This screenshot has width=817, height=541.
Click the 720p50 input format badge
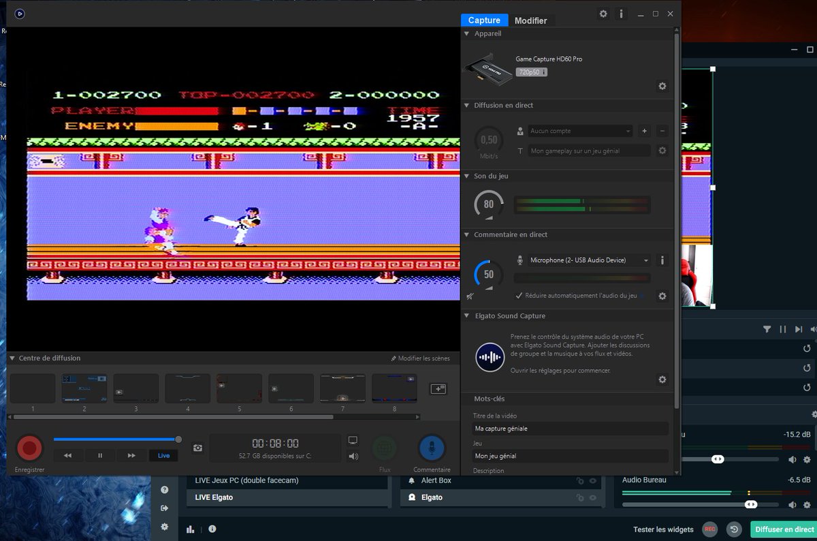(532, 72)
